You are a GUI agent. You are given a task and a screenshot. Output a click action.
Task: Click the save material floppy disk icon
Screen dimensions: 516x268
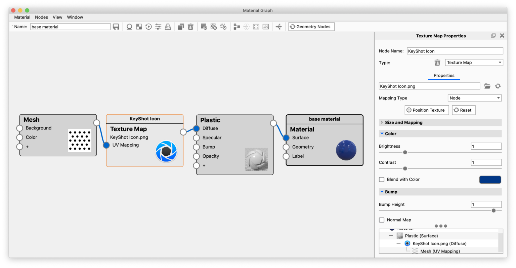116,27
